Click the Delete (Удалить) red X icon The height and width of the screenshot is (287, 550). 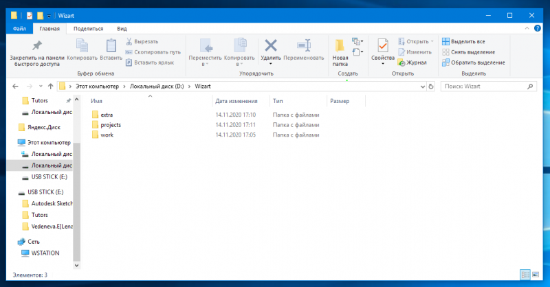pyautogui.click(x=271, y=45)
